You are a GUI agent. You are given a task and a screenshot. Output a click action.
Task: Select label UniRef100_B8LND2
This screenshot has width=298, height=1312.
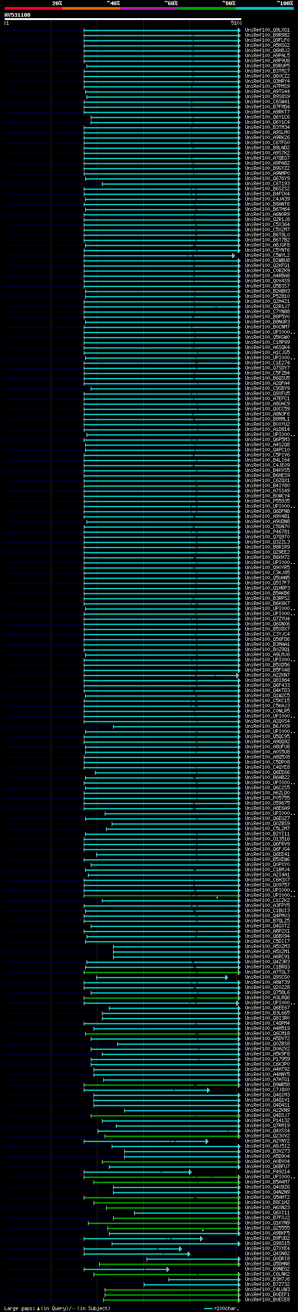pos(267,148)
